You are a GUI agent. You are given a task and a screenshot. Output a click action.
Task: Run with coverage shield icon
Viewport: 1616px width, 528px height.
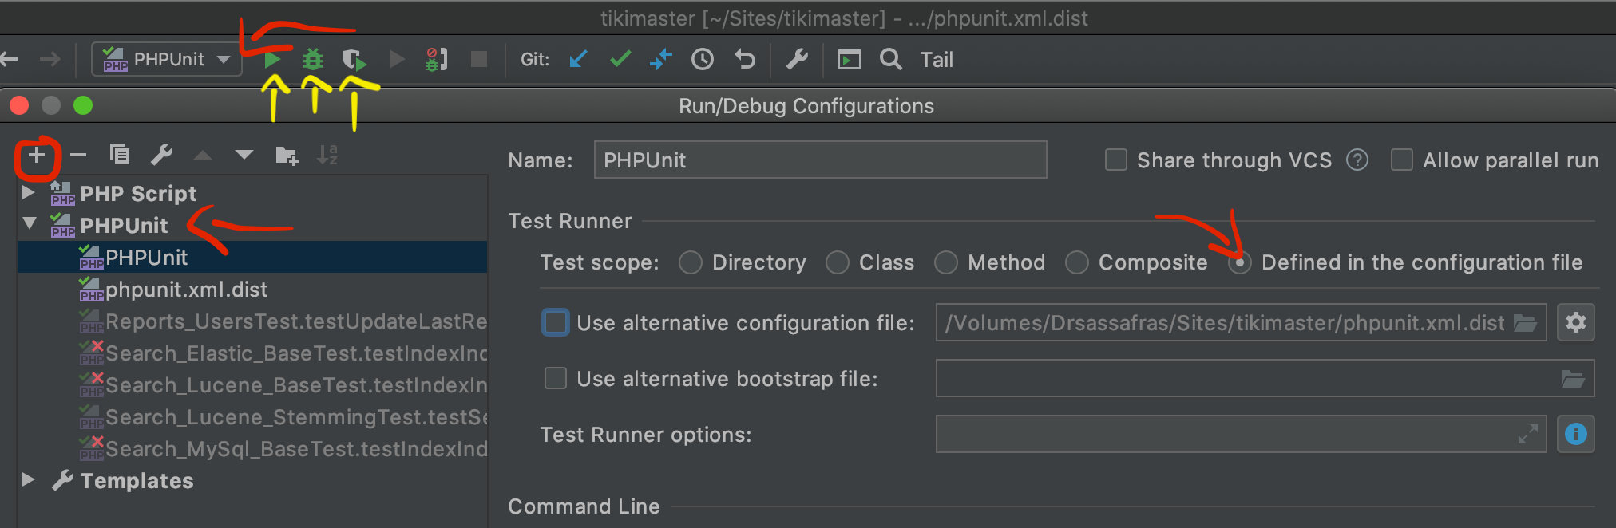[354, 60]
